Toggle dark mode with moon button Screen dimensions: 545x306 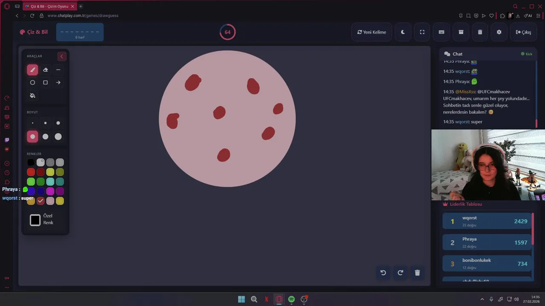[x=403, y=32]
